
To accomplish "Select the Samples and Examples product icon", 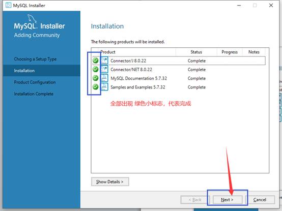I will pos(104,87).
